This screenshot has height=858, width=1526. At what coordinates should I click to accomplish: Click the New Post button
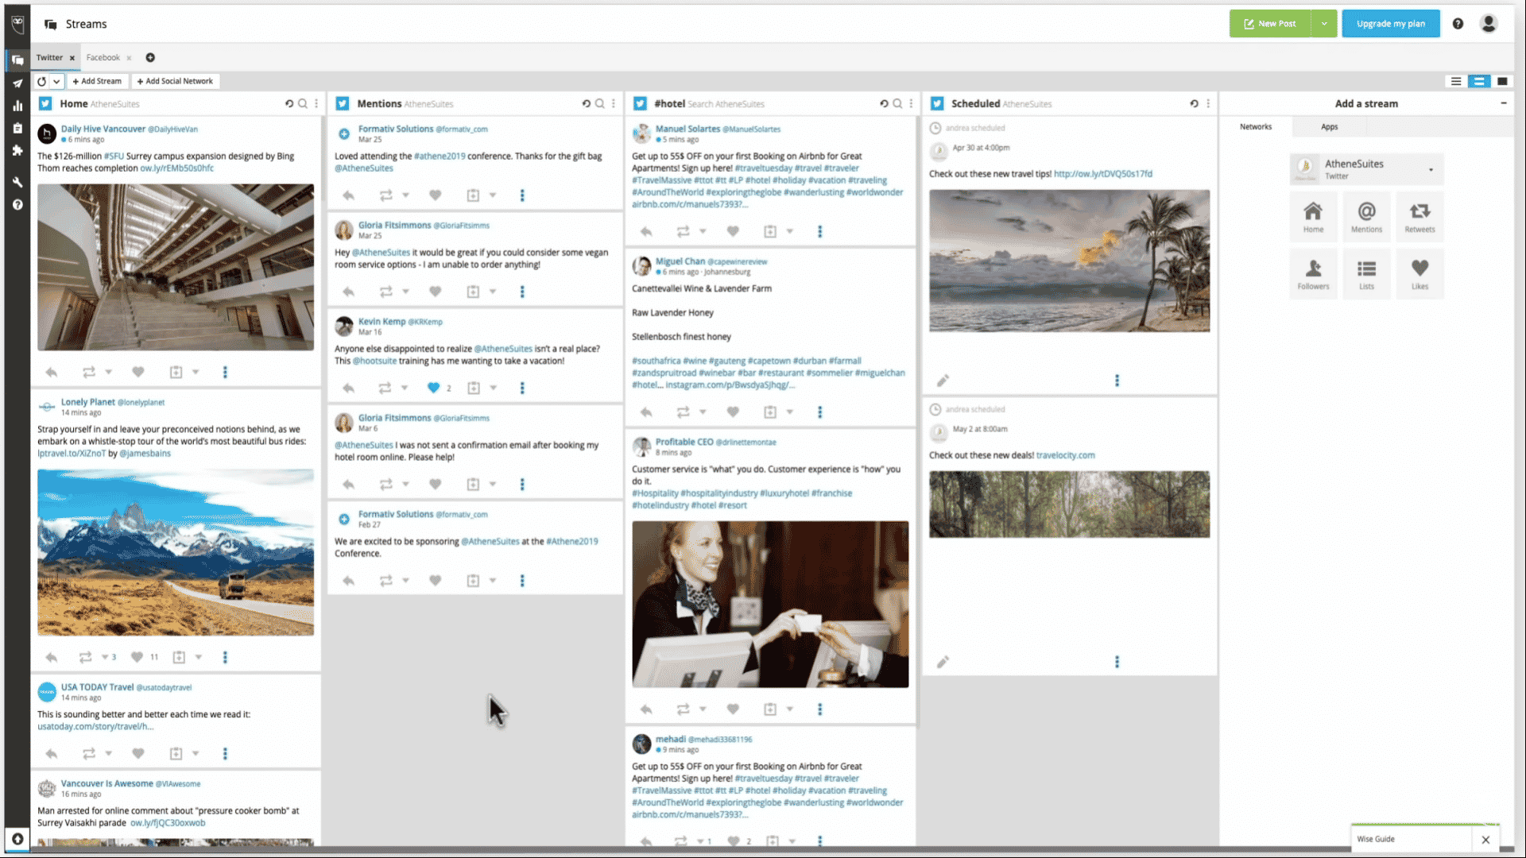[x=1271, y=24]
